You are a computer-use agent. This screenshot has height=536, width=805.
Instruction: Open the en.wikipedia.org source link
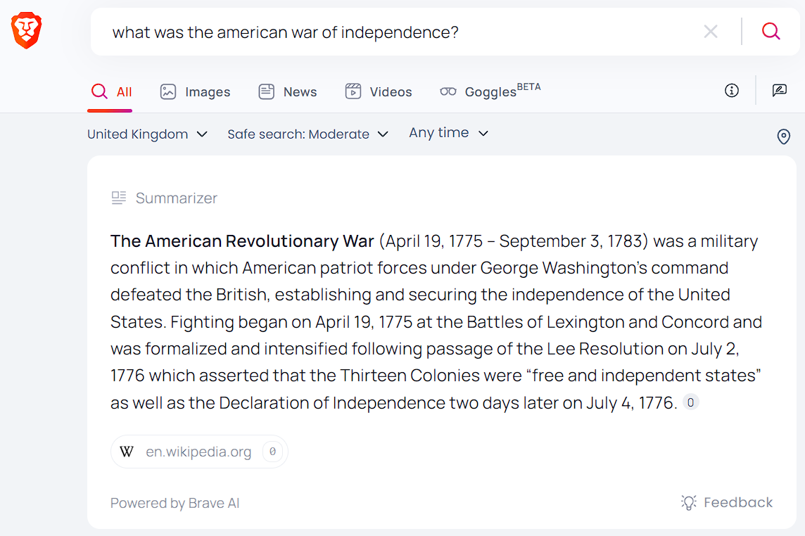[198, 452]
